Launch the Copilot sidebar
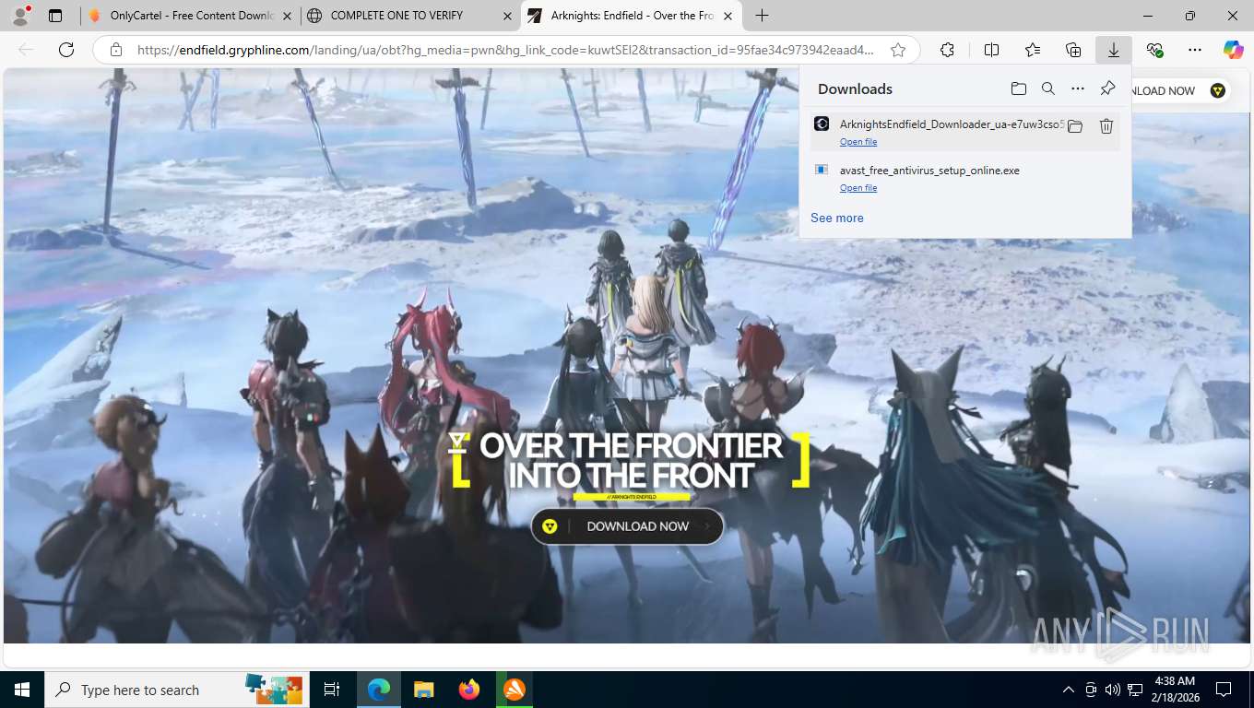 tap(1234, 50)
